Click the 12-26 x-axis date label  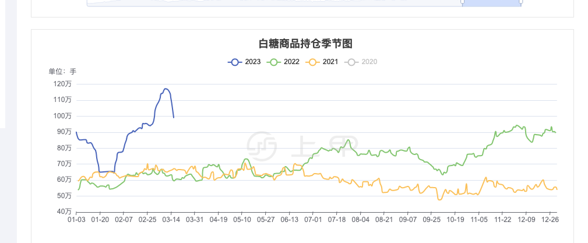point(550,219)
